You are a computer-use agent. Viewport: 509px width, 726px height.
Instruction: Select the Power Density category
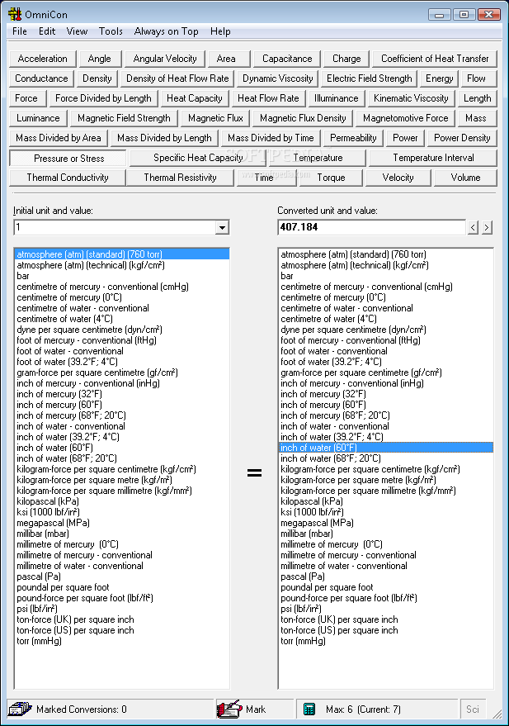coord(462,138)
